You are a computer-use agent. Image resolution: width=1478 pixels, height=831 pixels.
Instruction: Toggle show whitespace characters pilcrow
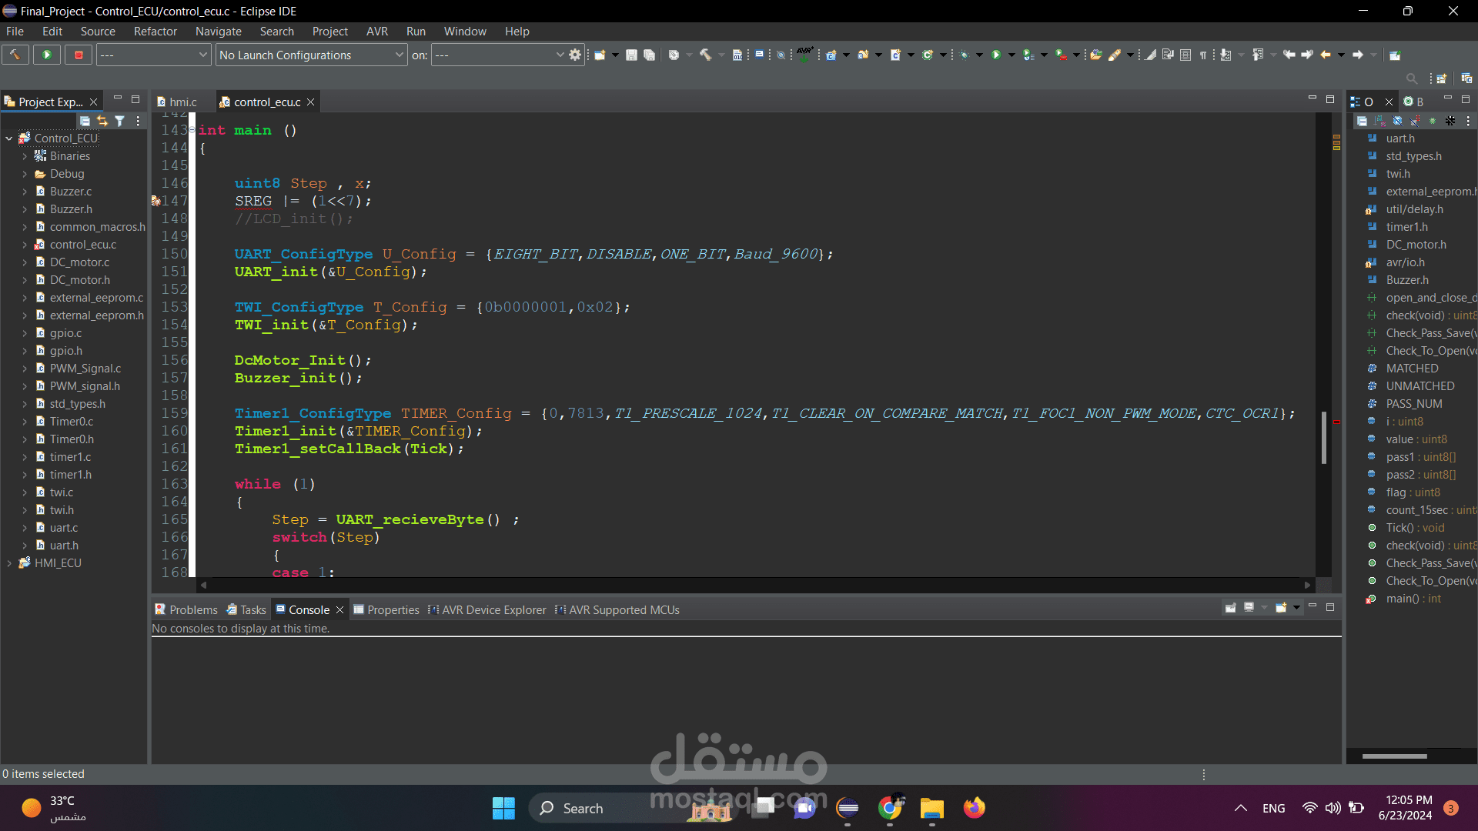tap(1203, 55)
